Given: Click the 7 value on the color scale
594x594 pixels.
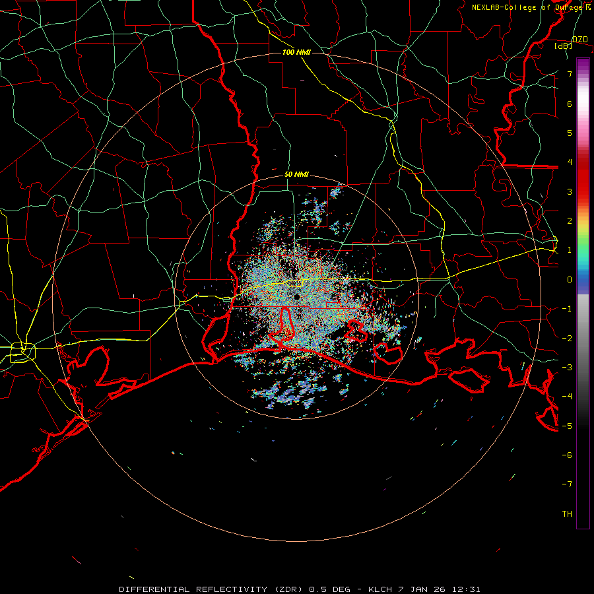Looking at the screenshot, I should pyautogui.click(x=570, y=74).
